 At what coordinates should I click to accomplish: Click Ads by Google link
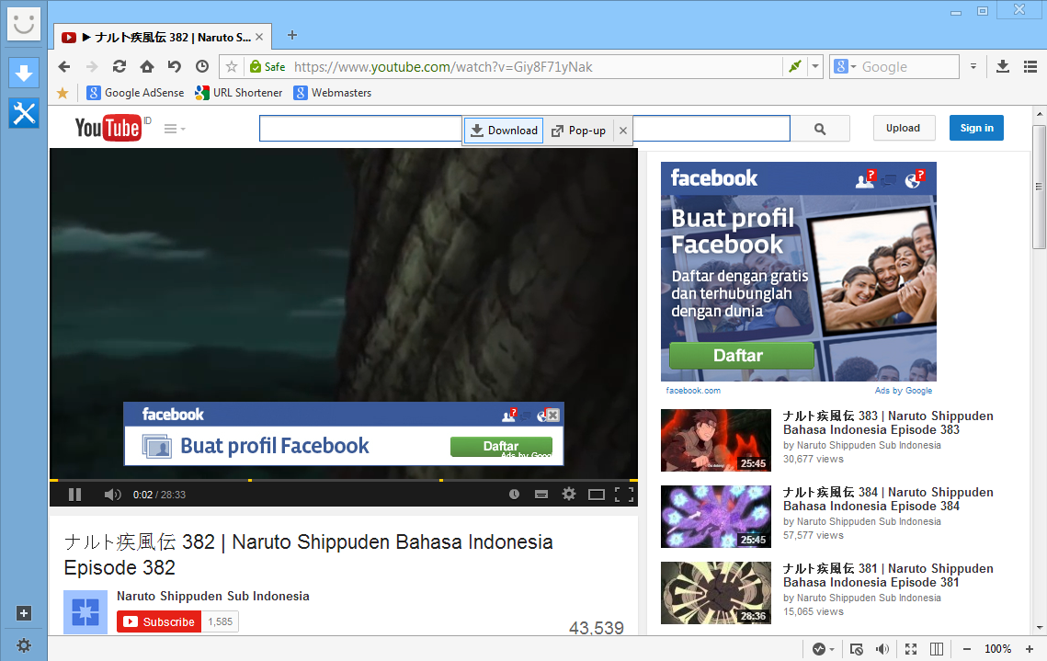(x=904, y=391)
